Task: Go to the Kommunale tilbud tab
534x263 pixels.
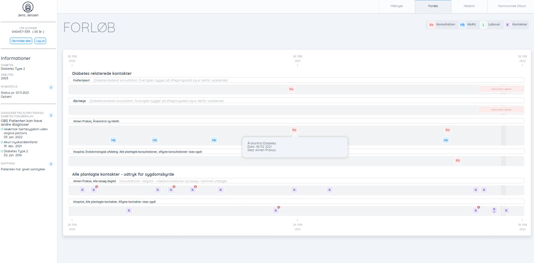Action: [x=512, y=6]
